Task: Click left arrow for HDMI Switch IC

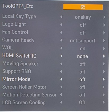Action: [61, 56]
